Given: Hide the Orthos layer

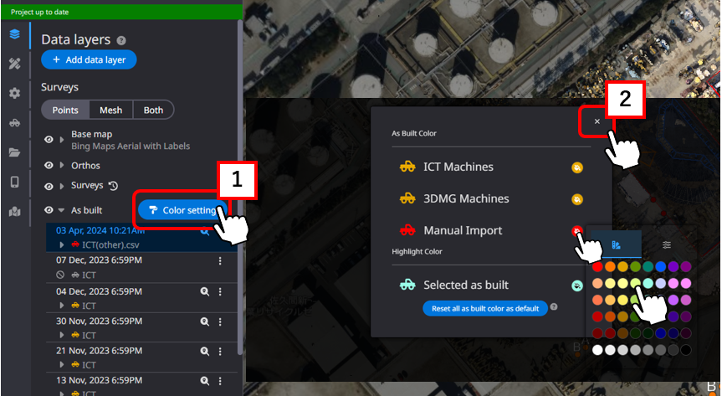Looking at the screenshot, I should point(49,165).
